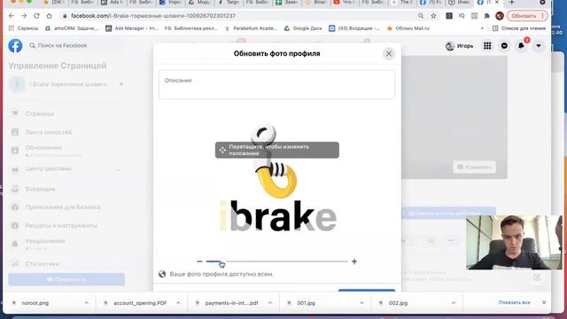The width and height of the screenshot is (567, 319).
Task: Open the noroot.png downloaded file
Action: pos(35,303)
